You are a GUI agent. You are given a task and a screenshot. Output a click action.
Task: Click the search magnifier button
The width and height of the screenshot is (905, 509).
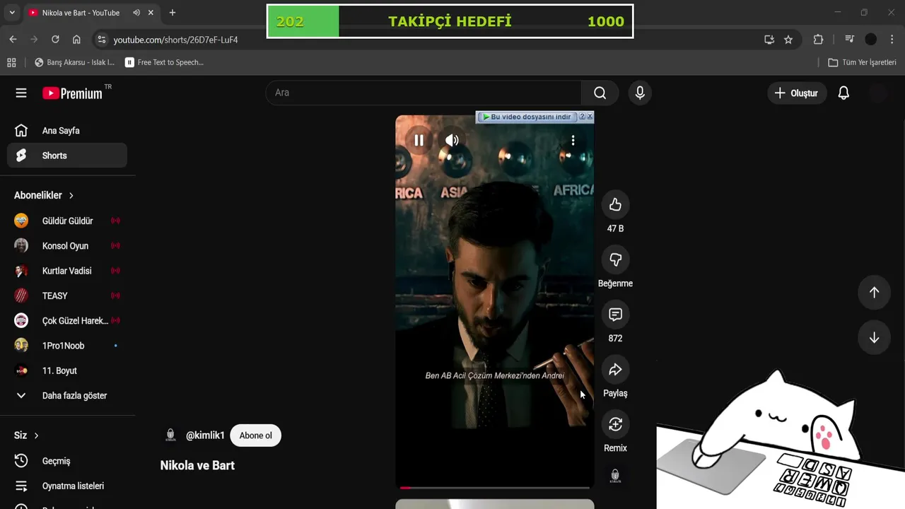(x=600, y=93)
